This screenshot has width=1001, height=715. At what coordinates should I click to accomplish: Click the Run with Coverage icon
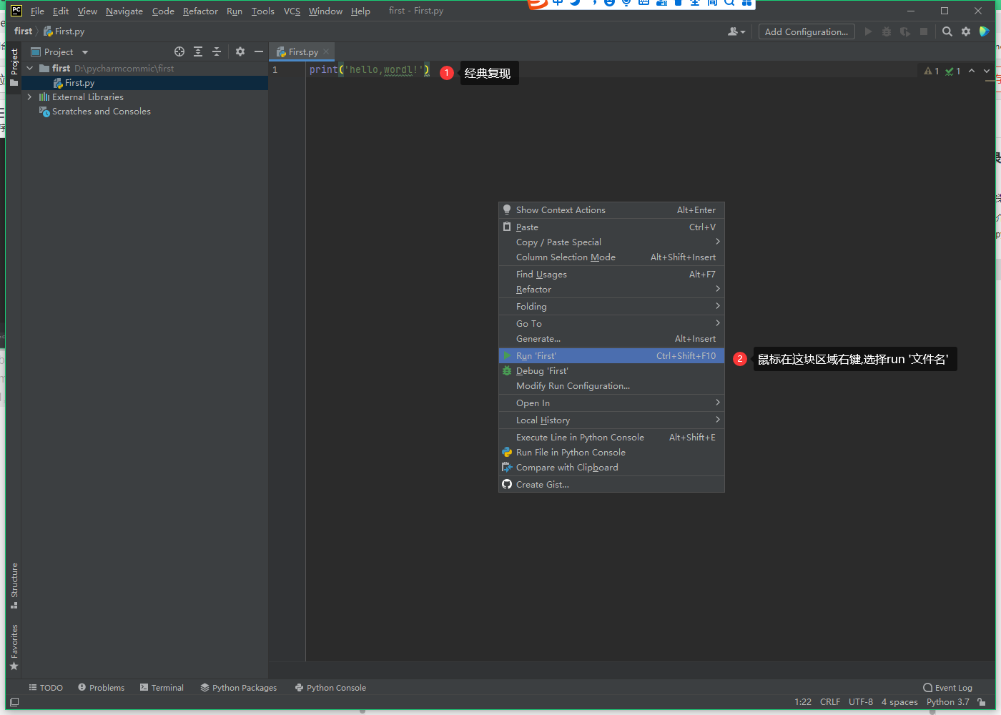(x=905, y=31)
